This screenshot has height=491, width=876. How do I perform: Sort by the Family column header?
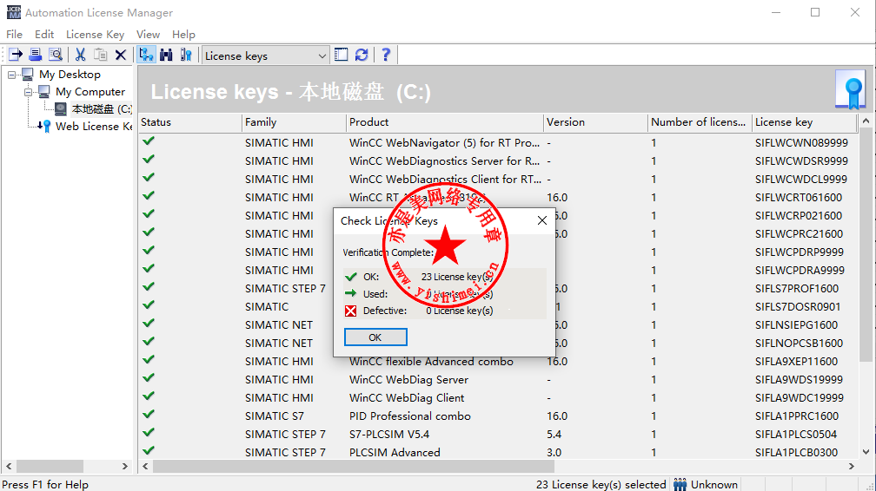click(294, 122)
